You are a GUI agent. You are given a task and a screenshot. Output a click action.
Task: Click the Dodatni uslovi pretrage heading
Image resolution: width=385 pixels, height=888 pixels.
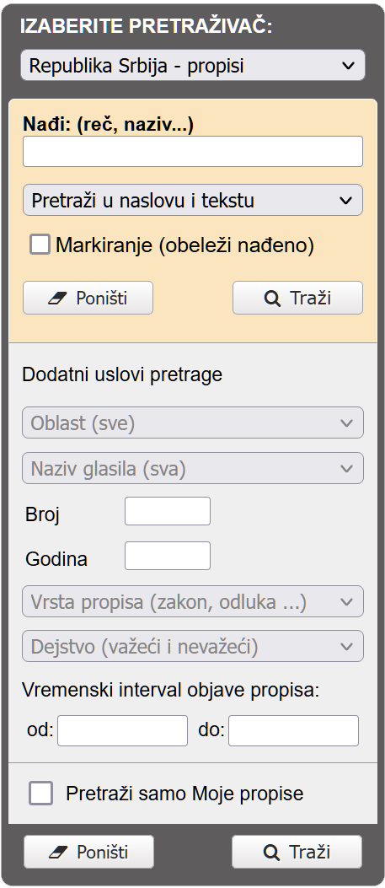pos(122,375)
